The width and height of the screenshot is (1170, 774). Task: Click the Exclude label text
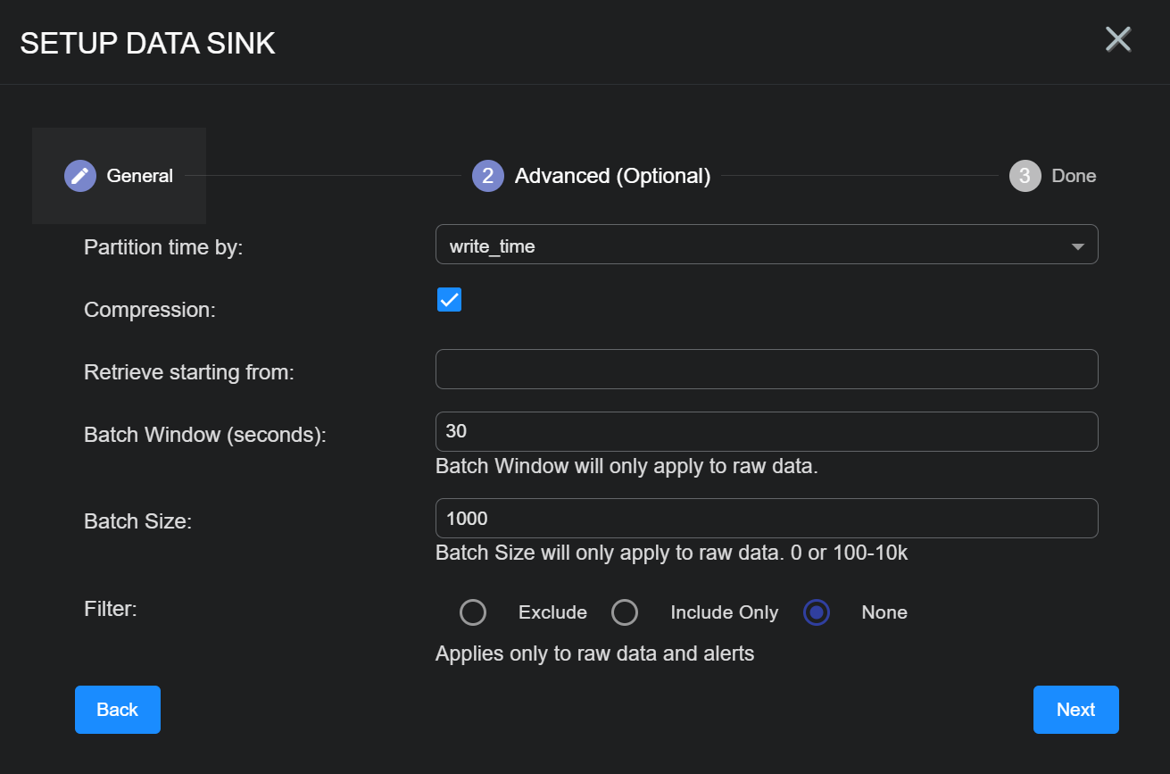click(552, 612)
